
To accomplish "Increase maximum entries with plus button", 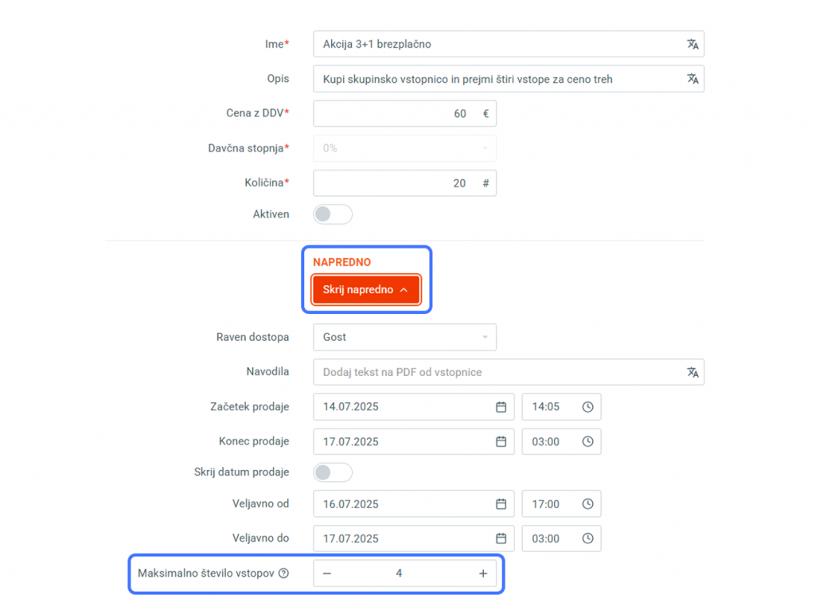I will tap(483, 573).
